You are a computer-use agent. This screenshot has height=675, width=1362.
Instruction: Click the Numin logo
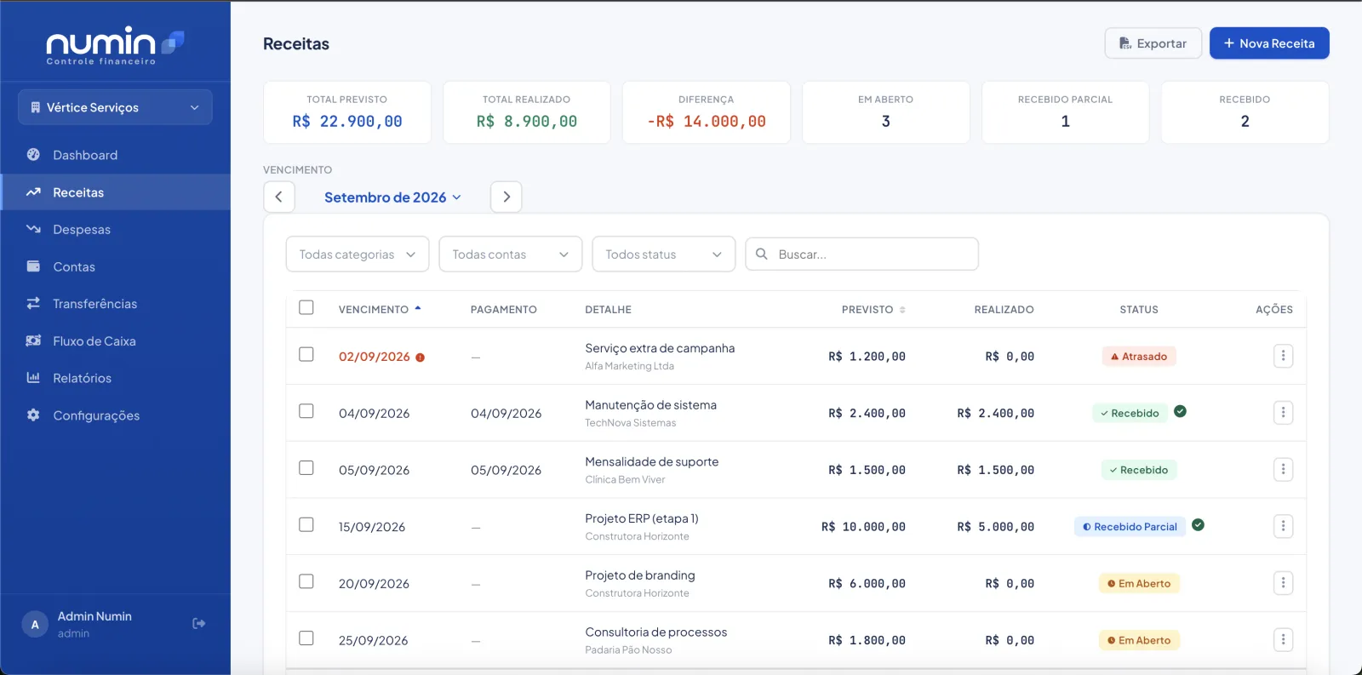[x=115, y=45]
